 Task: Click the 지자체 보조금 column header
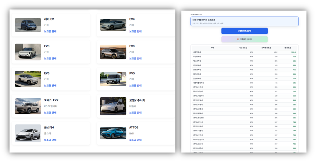(266, 48)
